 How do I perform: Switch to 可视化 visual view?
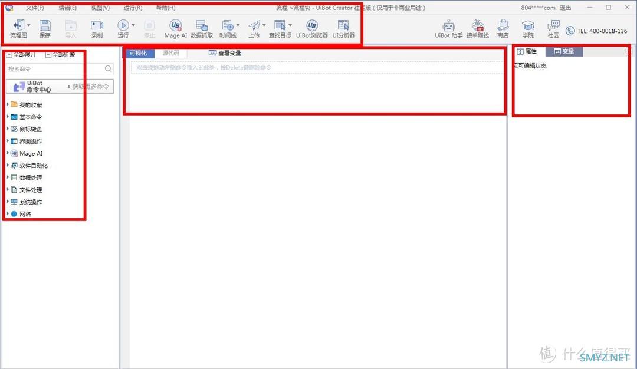coord(139,53)
